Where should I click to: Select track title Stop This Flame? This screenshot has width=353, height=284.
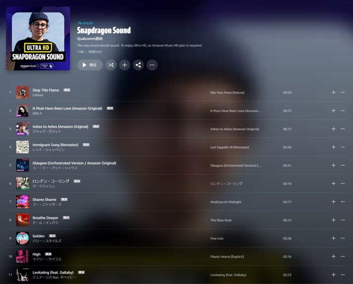46,90
